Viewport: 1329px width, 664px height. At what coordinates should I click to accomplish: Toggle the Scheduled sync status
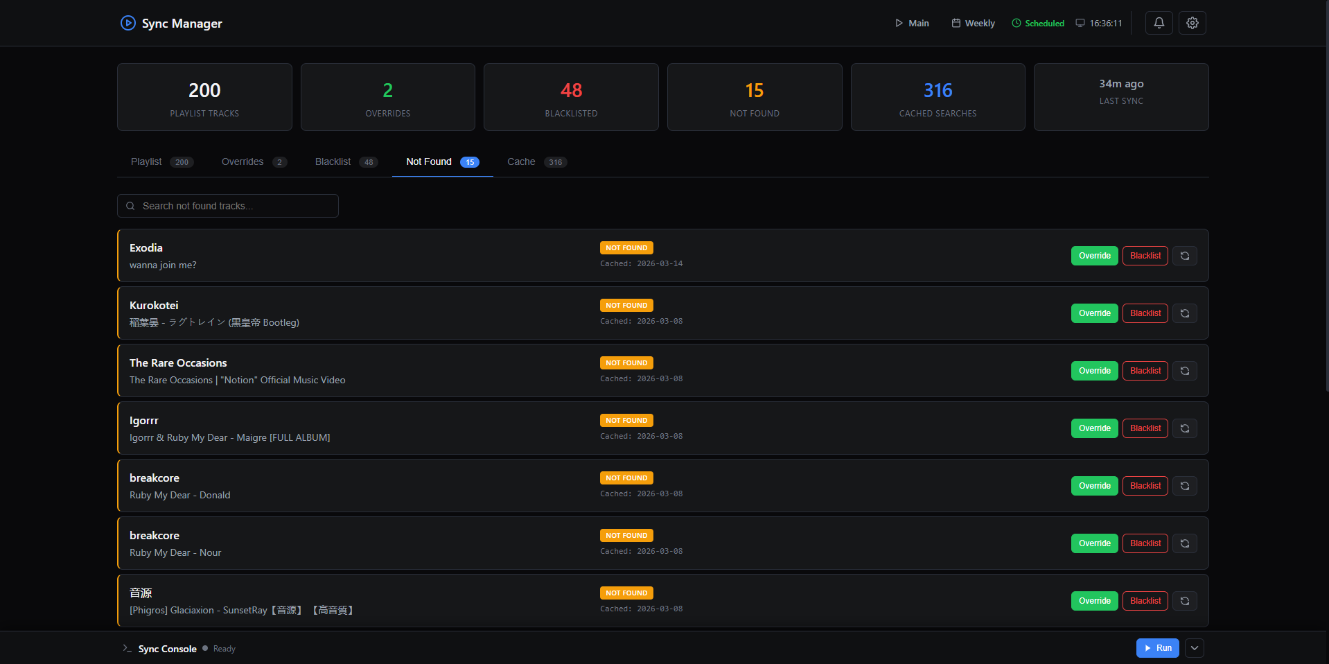[x=1037, y=24]
